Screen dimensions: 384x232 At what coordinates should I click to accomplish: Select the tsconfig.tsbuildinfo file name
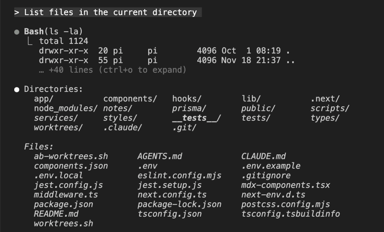(x=291, y=214)
